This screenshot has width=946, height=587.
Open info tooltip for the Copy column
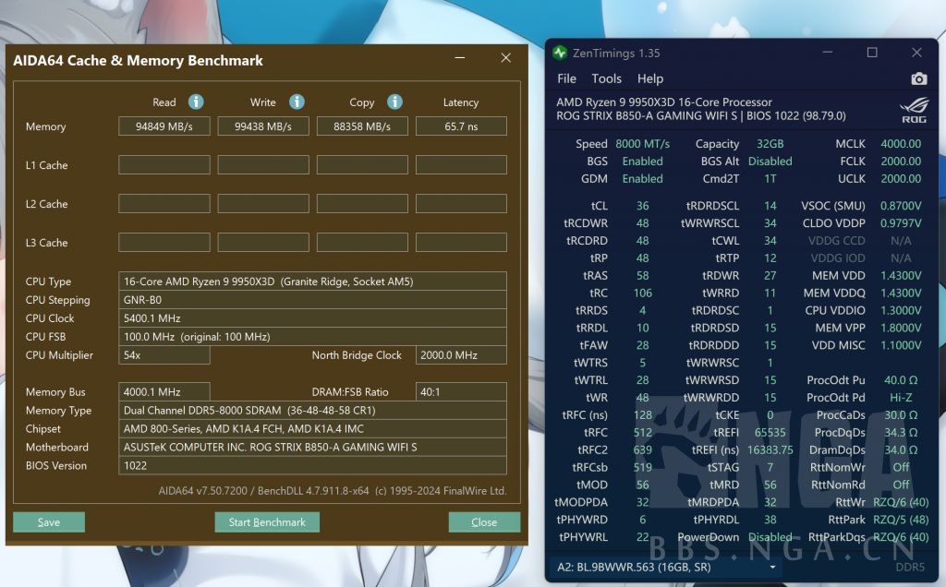pyautogui.click(x=394, y=102)
